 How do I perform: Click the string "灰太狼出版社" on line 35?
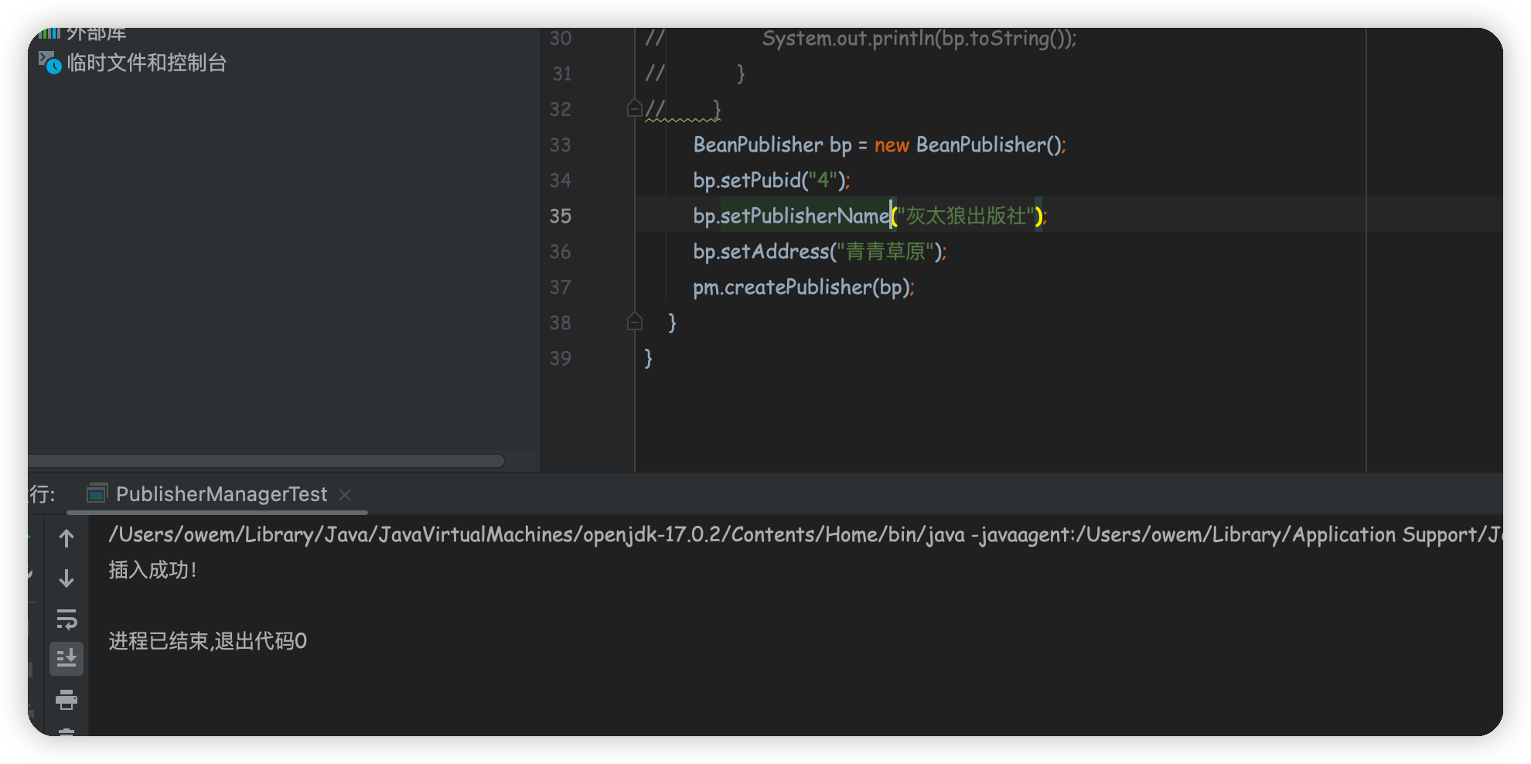966,216
